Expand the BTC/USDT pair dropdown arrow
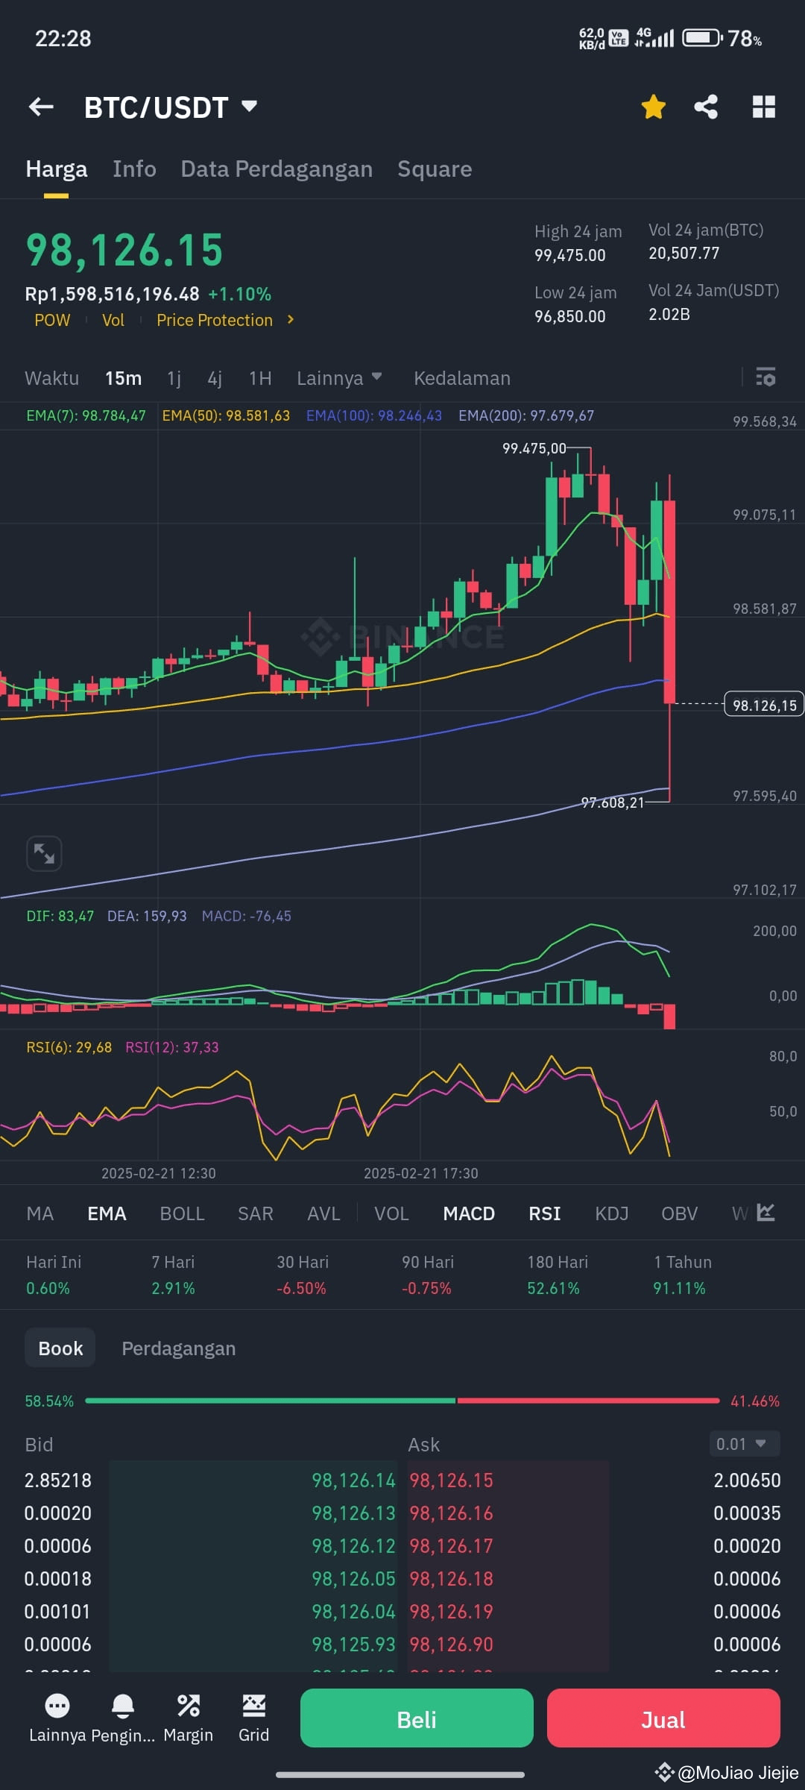The image size is (805, 1790). point(250,107)
